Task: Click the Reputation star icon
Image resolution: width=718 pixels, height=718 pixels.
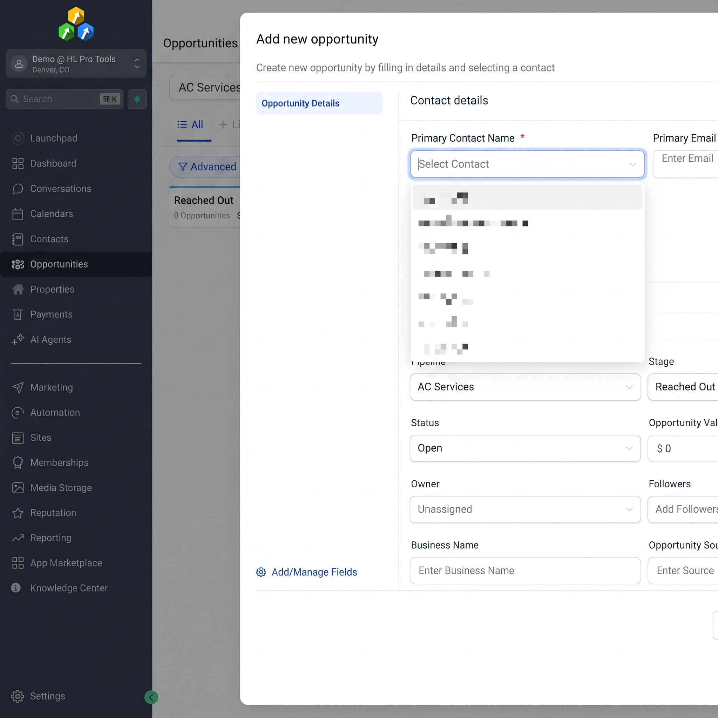Action: 18,513
